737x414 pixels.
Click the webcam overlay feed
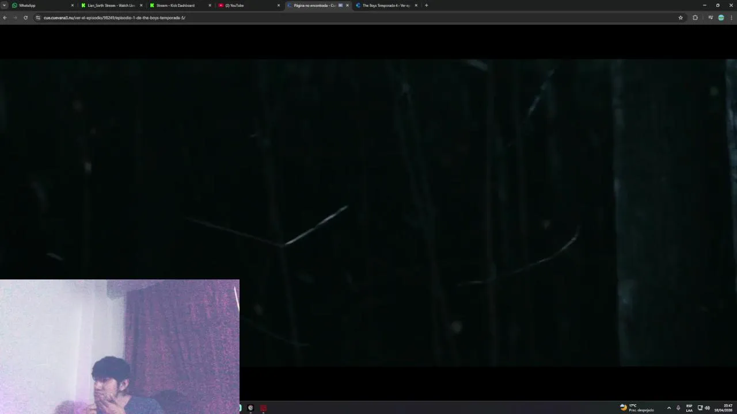point(120,347)
